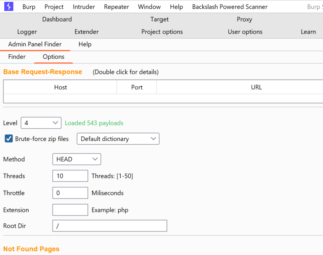Click the '(Double click for details)' text
The image size is (323, 255).
(126, 72)
